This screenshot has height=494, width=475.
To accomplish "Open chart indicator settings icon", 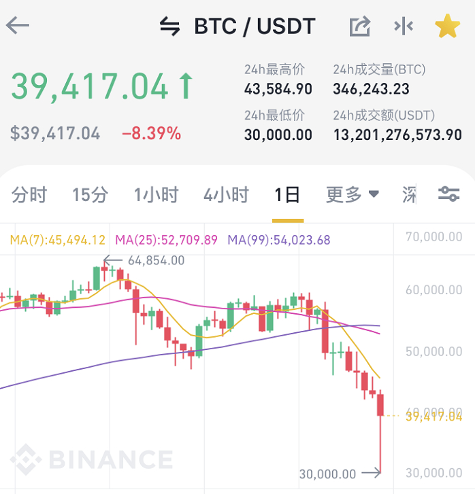I will click(x=448, y=194).
